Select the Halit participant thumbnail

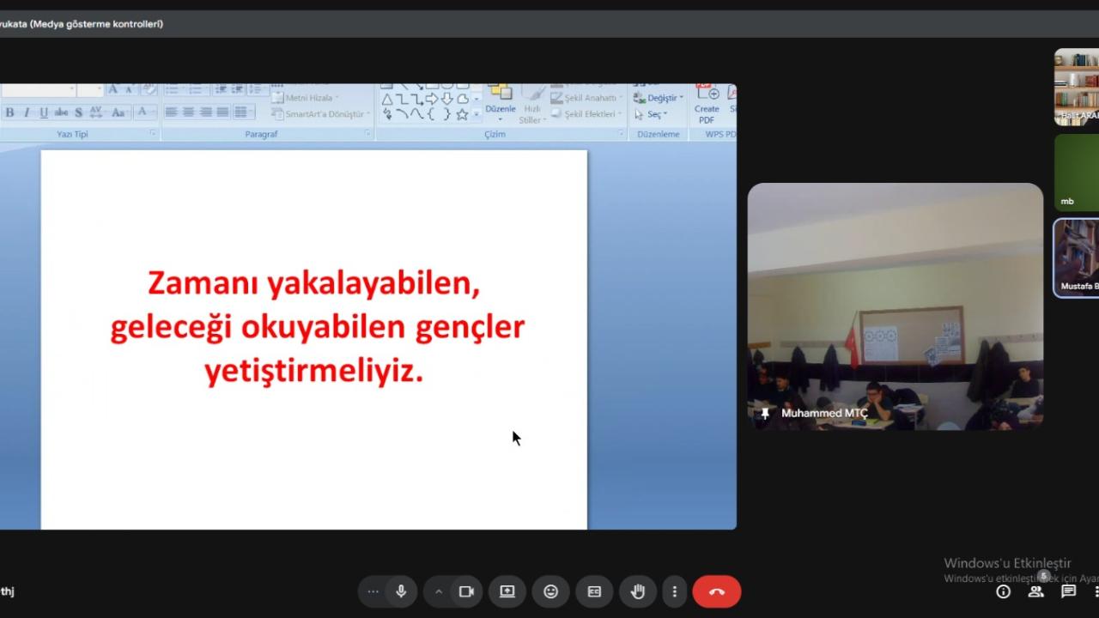click(x=1077, y=87)
